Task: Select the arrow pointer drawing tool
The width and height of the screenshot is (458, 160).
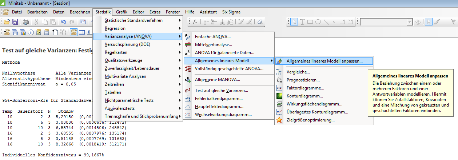Action: (294, 22)
